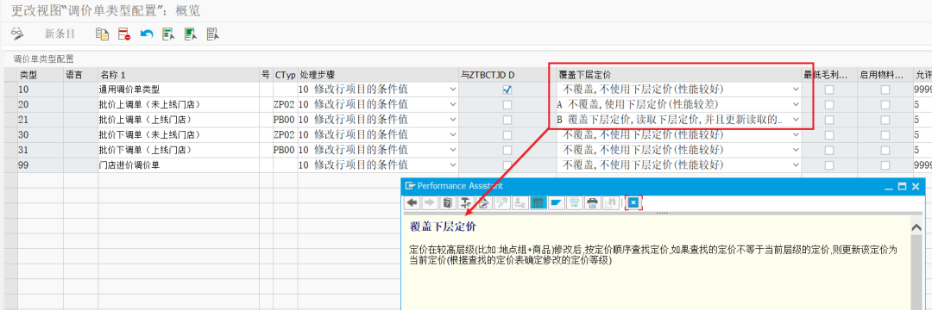This screenshot has height=310, width=932.
Task: Click the blue X close icon in assistant toolbar
Action: click(633, 202)
